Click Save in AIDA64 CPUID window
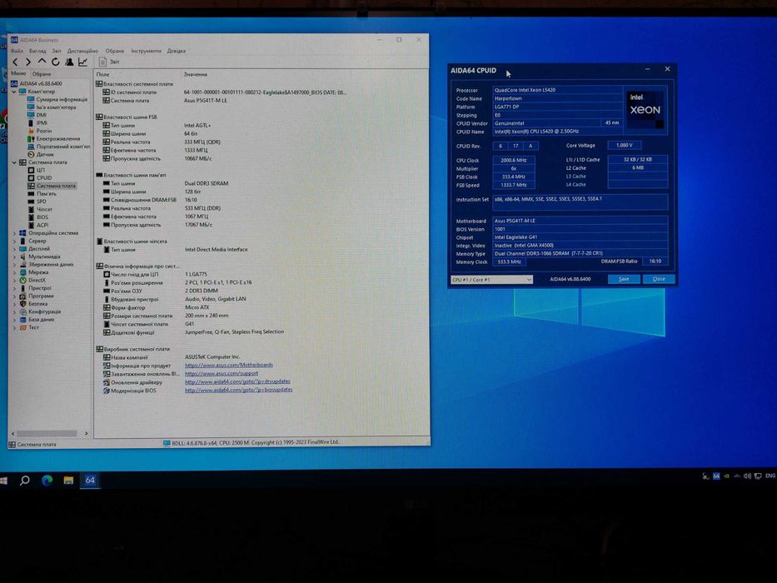777x583 pixels. [x=624, y=279]
